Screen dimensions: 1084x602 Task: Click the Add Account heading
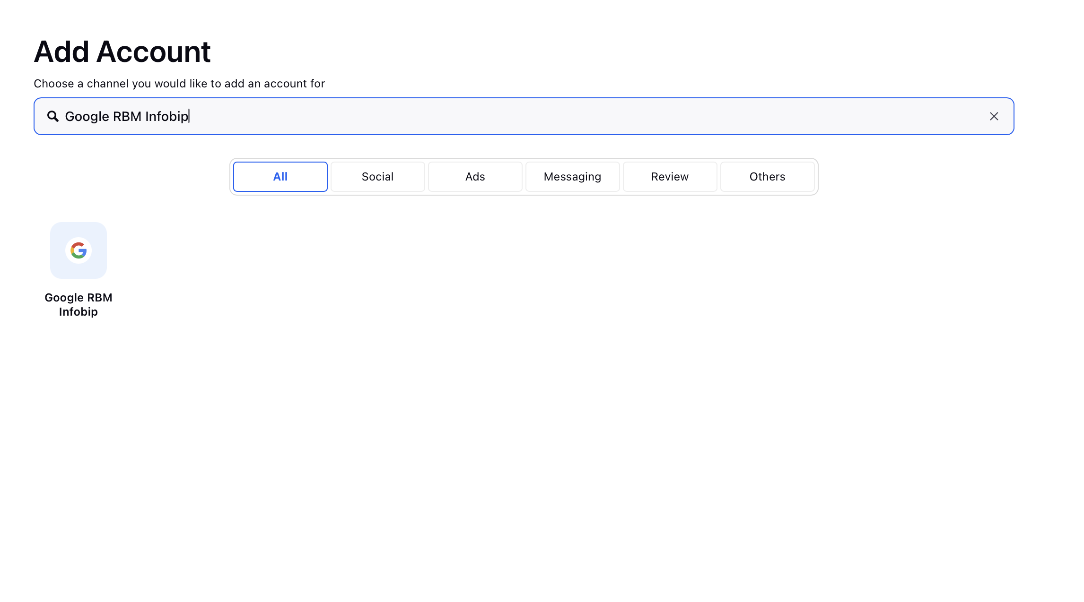coord(122,52)
